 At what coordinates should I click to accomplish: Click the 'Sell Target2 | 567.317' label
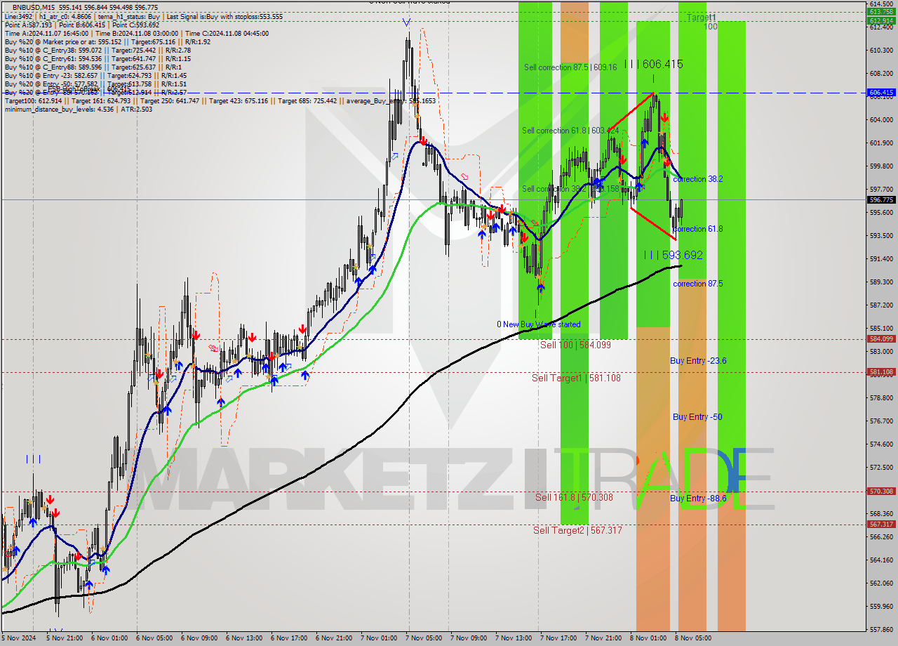click(577, 530)
